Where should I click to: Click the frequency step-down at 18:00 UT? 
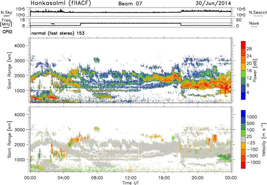click(x=181, y=24)
